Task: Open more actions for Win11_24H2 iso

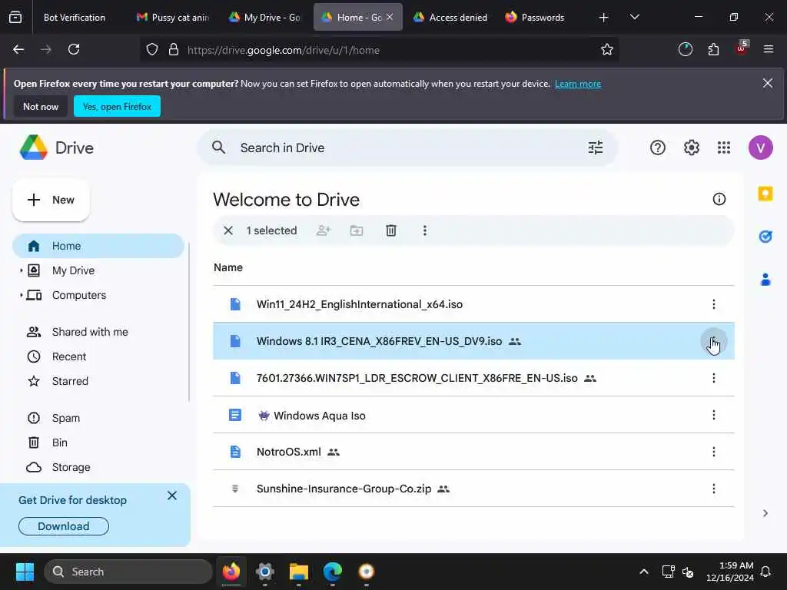Action: click(713, 304)
